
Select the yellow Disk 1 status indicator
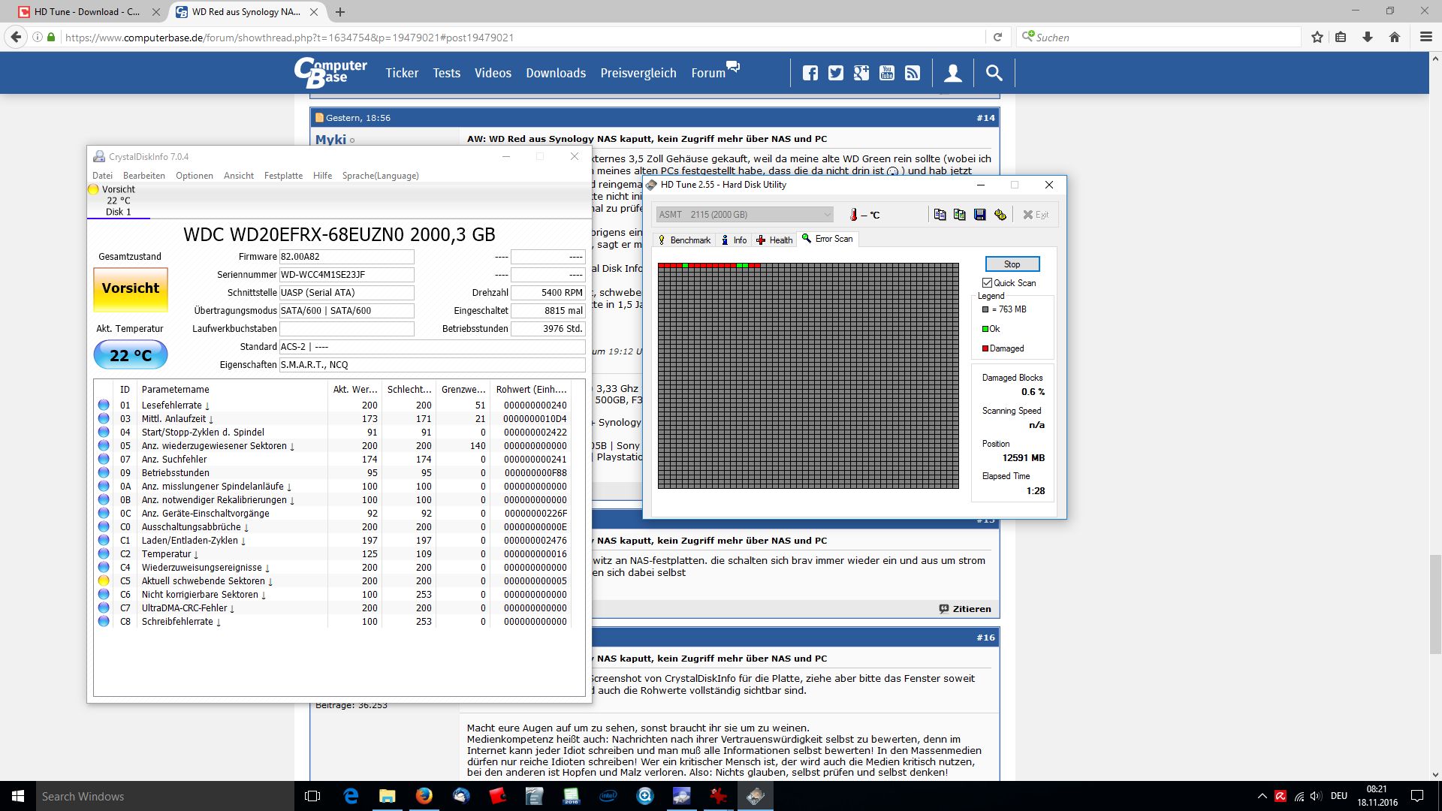[94, 189]
